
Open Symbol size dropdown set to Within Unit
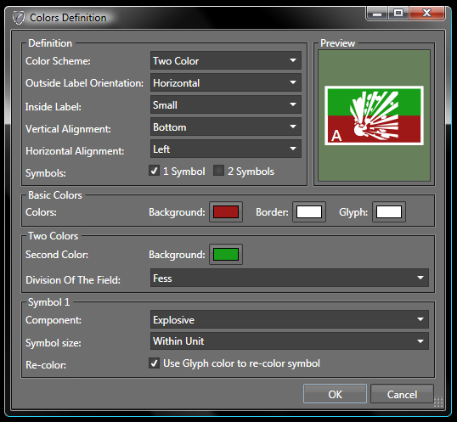pyautogui.click(x=290, y=341)
